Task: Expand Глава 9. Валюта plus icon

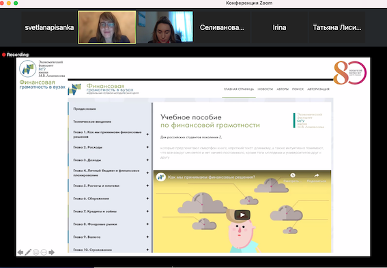Action: pyautogui.click(x=147, y=237)
